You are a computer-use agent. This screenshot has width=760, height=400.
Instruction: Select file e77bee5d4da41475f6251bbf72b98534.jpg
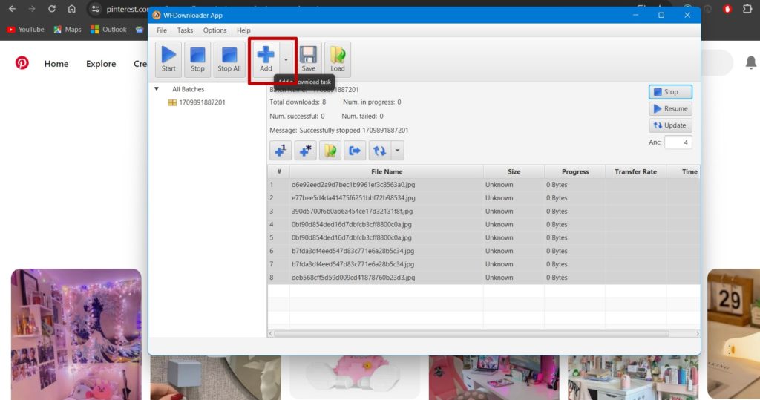pyautogui.click(x=353, y=198)
